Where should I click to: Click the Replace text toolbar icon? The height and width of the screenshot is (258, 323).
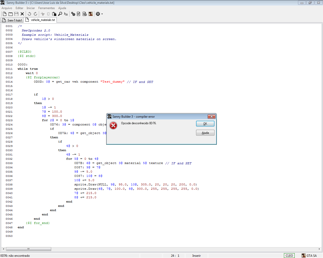66,14
